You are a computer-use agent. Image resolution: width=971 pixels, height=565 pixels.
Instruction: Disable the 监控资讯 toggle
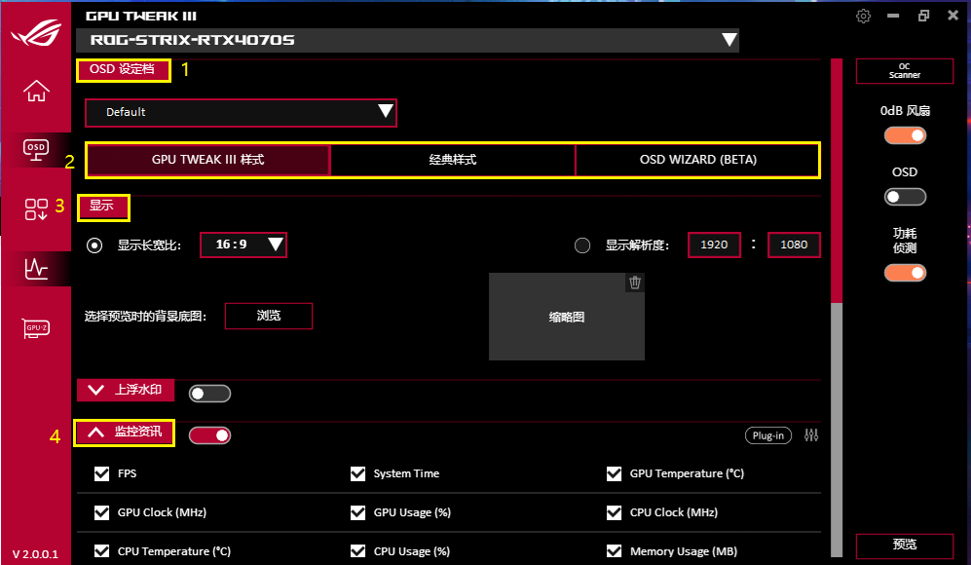(x=210, y=435)
